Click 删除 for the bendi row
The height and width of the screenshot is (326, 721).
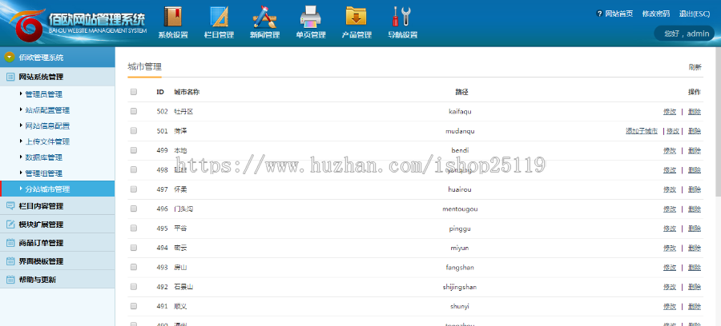pyautogui.click(x=695, y=150)
